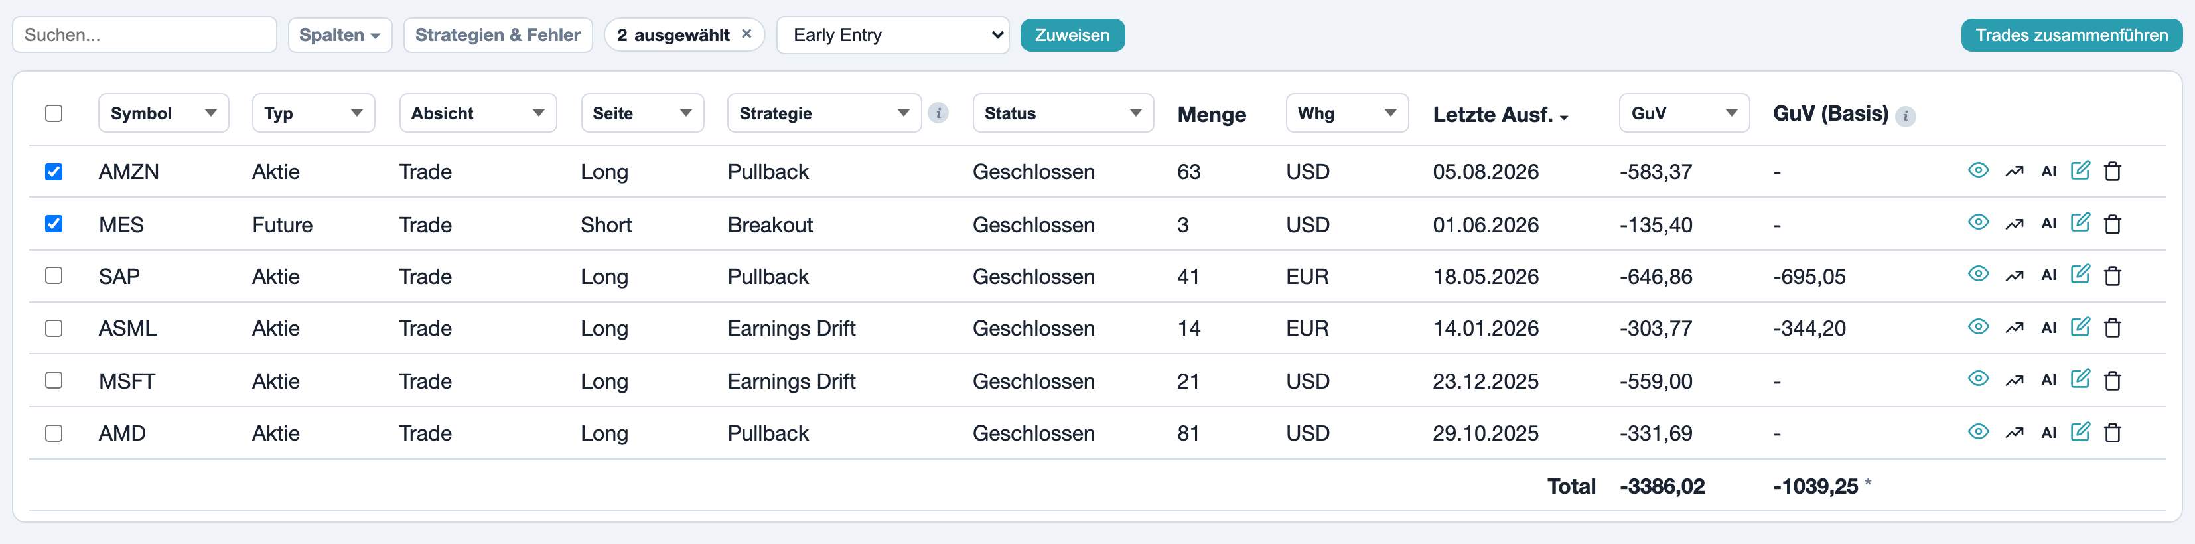Image resolution: width=2195 pixels, height=544 pixels.
Task: Focus the Suchen search field
Action: click(x=145, y=35)
